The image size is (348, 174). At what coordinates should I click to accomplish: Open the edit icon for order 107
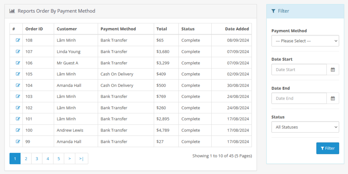coord(18,52)
